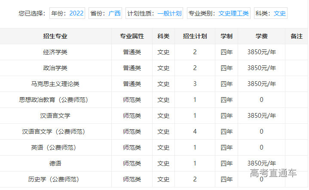Select the 历史学（公费师范） major entry
Image resolution: width=309 pixels, height=190 pixels.
pyautogui.click(x=55, y=179)
